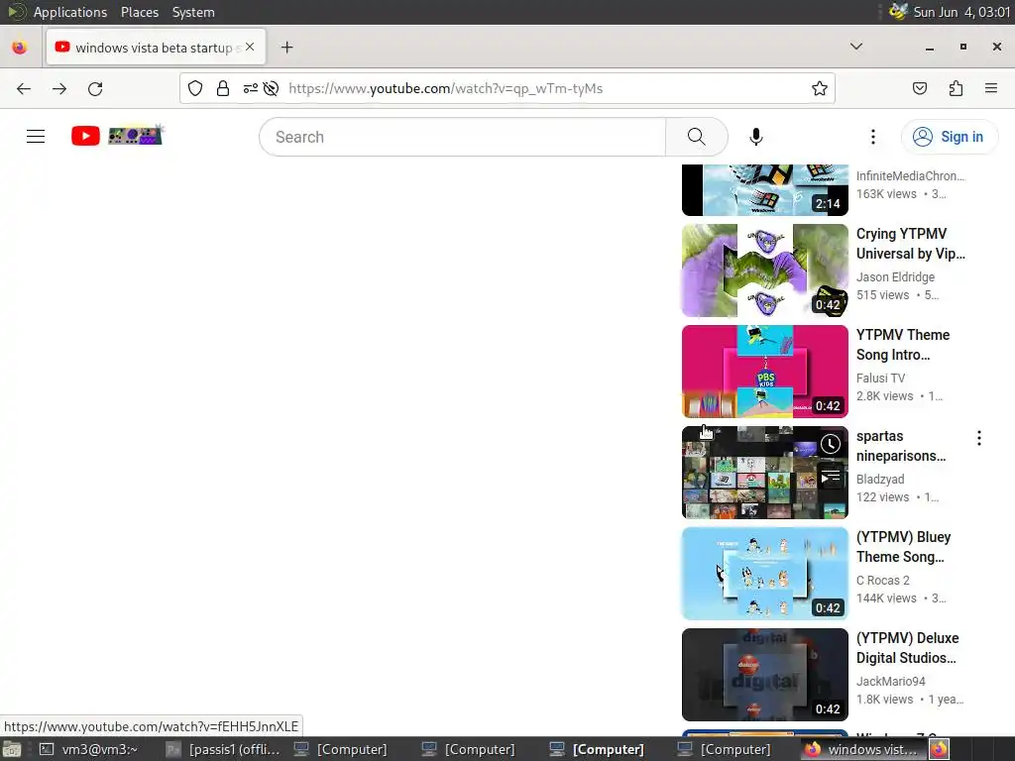The width and height of the screenshot is (1015, 761).
Task: Click the YouTube logo to go home
Action: [x=117, y=136]
